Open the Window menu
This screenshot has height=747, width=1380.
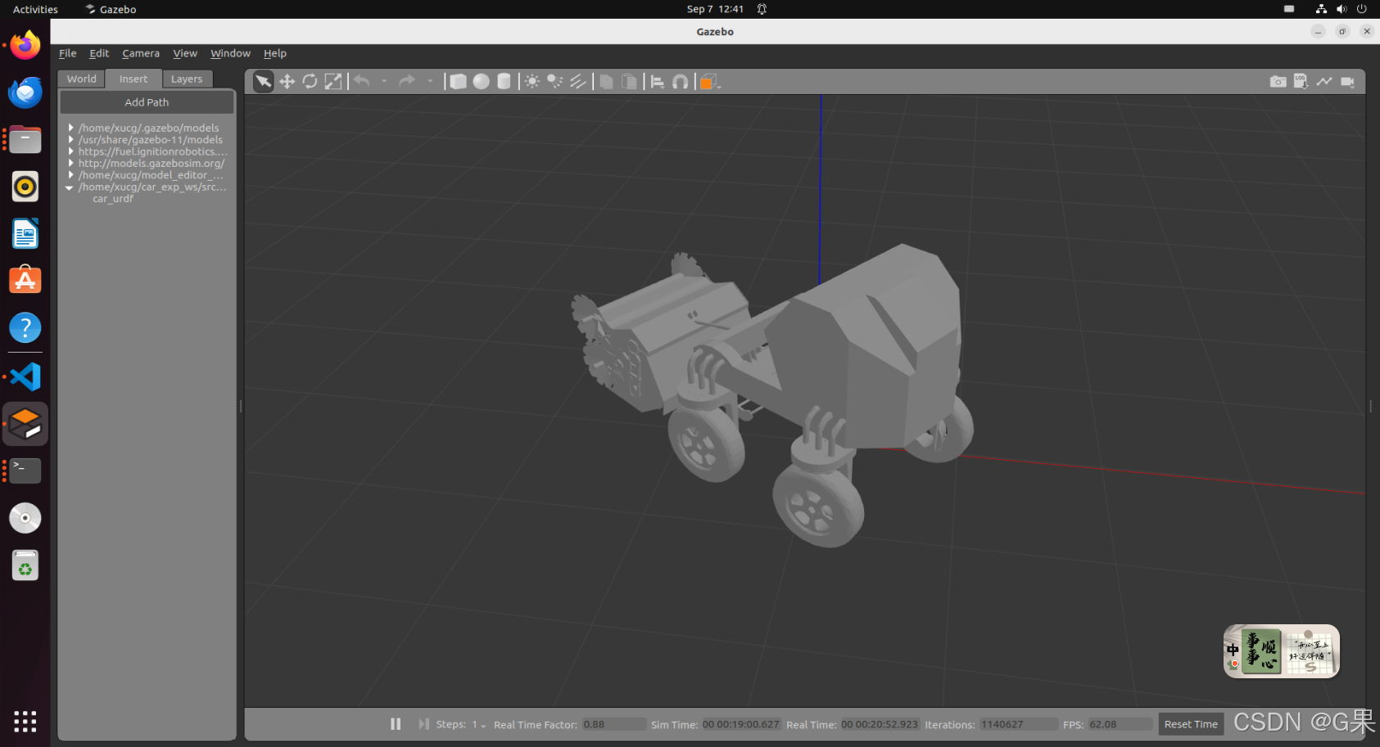click(x=230, y=53)
